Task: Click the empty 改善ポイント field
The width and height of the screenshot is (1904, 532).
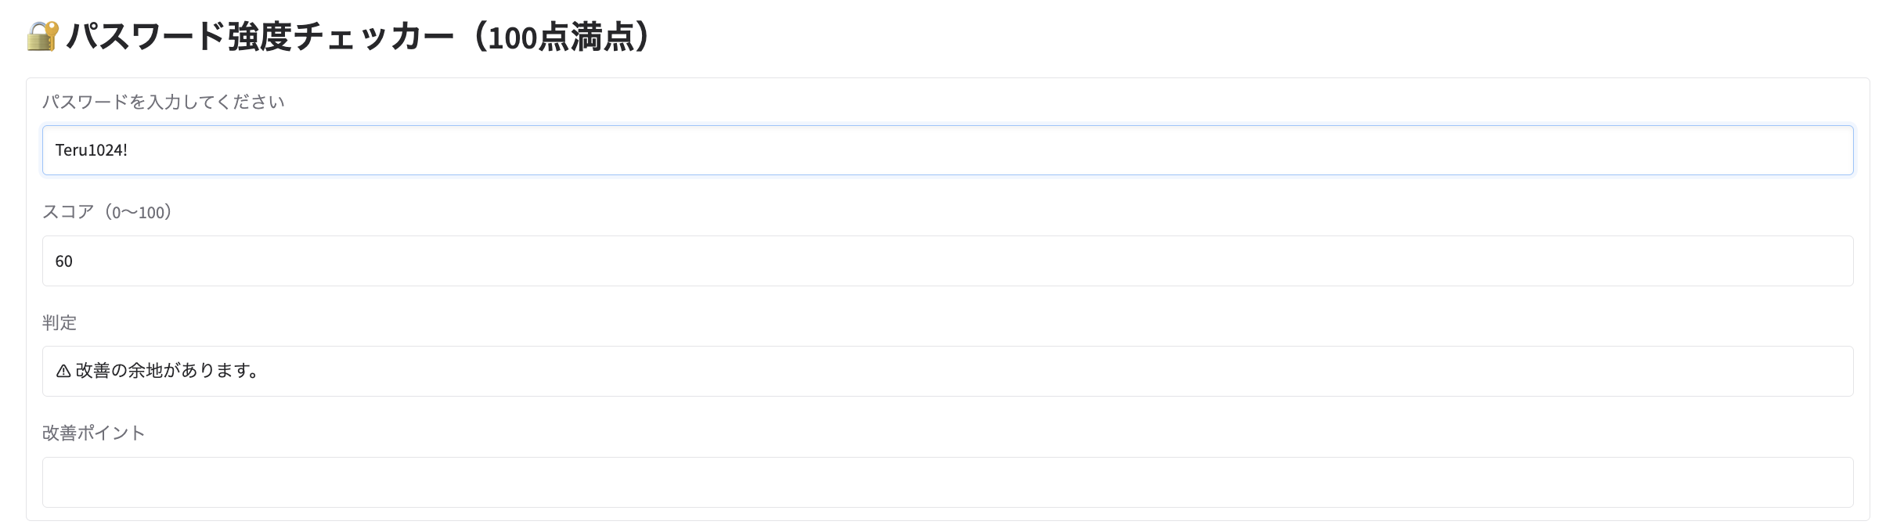Action: tap(947, 481)
